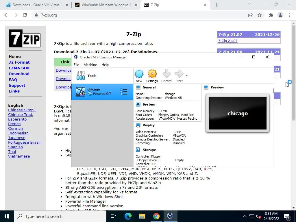The height and width of the screenshot is (222, 296).
Task: Switch to the WinWorld Microsoft Windows tab
Action: (x=106, y=5)
